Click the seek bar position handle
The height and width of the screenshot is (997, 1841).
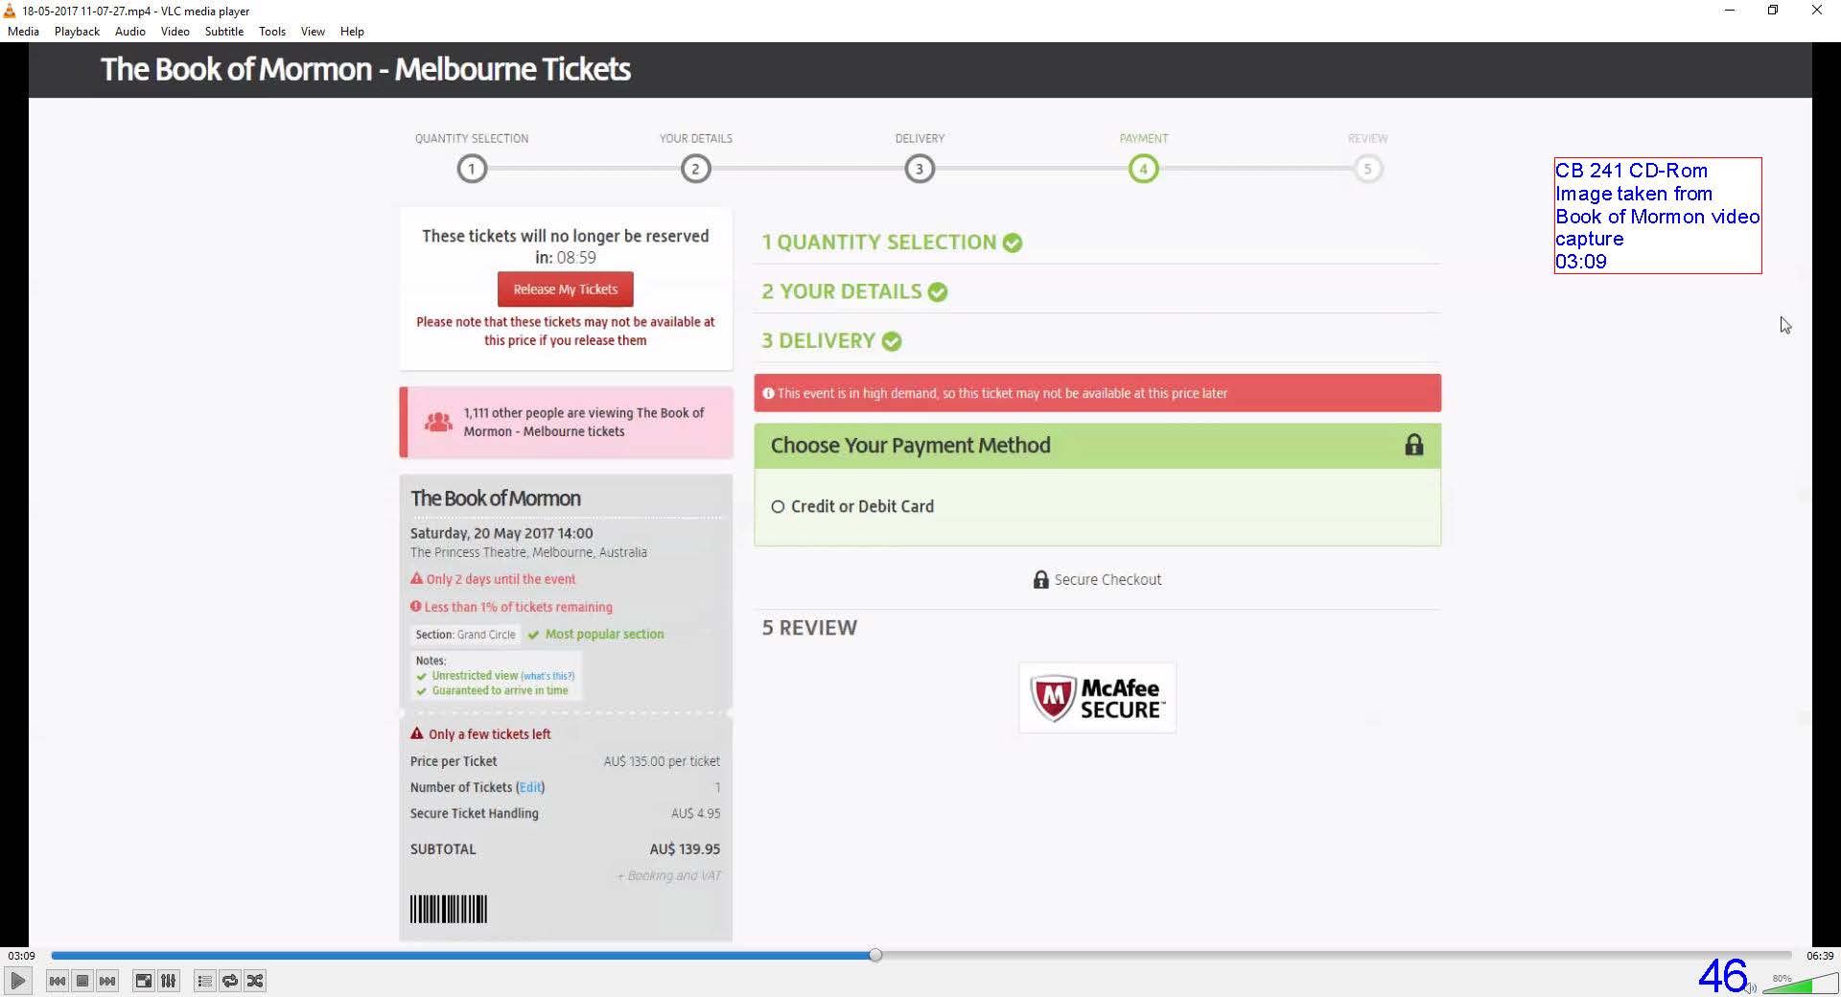click(x=875, y=955)
